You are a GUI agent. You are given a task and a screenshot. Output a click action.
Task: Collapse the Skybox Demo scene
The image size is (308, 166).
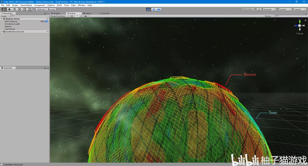[x=1, y=19]
